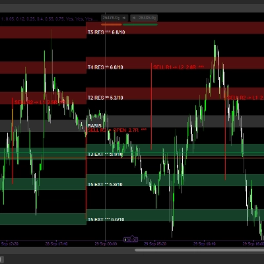The image size is (264, 264).
Task: Click the 29 Sep 00:00 time axis label
Action: 106,244
